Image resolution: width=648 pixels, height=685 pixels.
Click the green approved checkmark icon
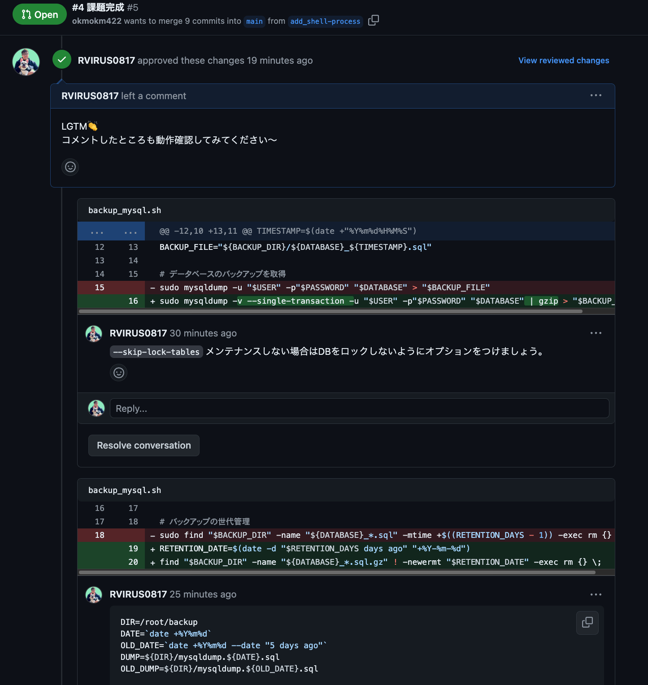pyautogui.click(x=62, y=60)
